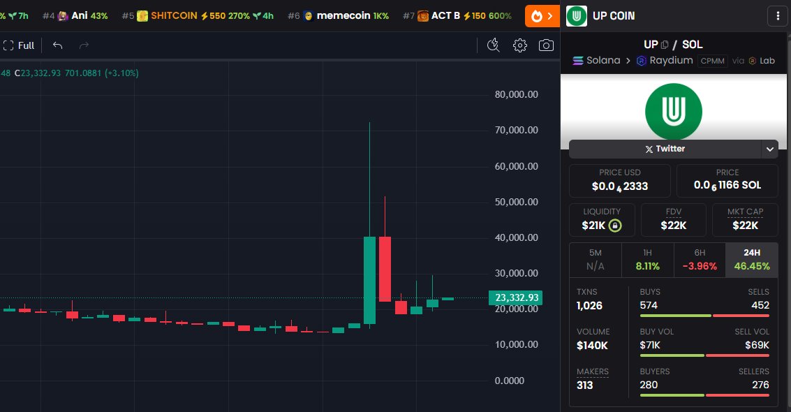
Task: Click the fire trending arrow button
Action: tap(542, 16)
